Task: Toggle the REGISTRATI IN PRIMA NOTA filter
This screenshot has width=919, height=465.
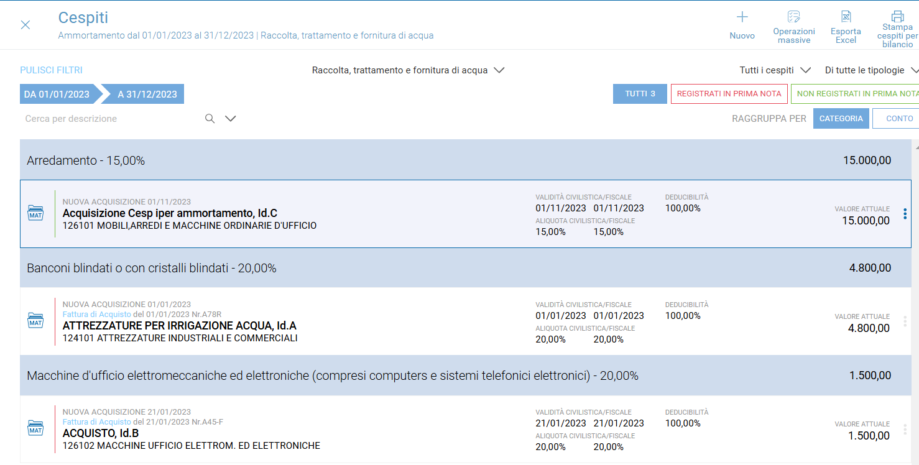Action: coord(729,94)
